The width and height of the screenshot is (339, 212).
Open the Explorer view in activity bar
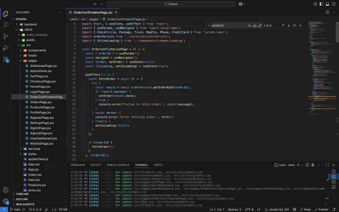pos(5,14)
